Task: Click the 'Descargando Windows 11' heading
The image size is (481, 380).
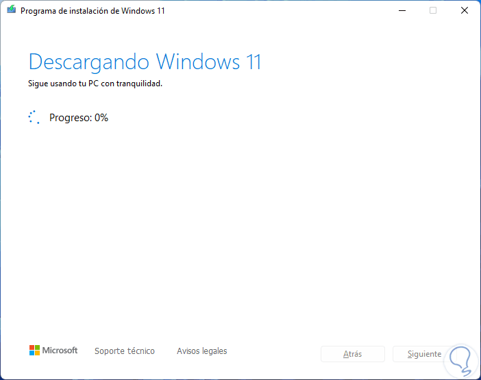Action: (145, 62)
